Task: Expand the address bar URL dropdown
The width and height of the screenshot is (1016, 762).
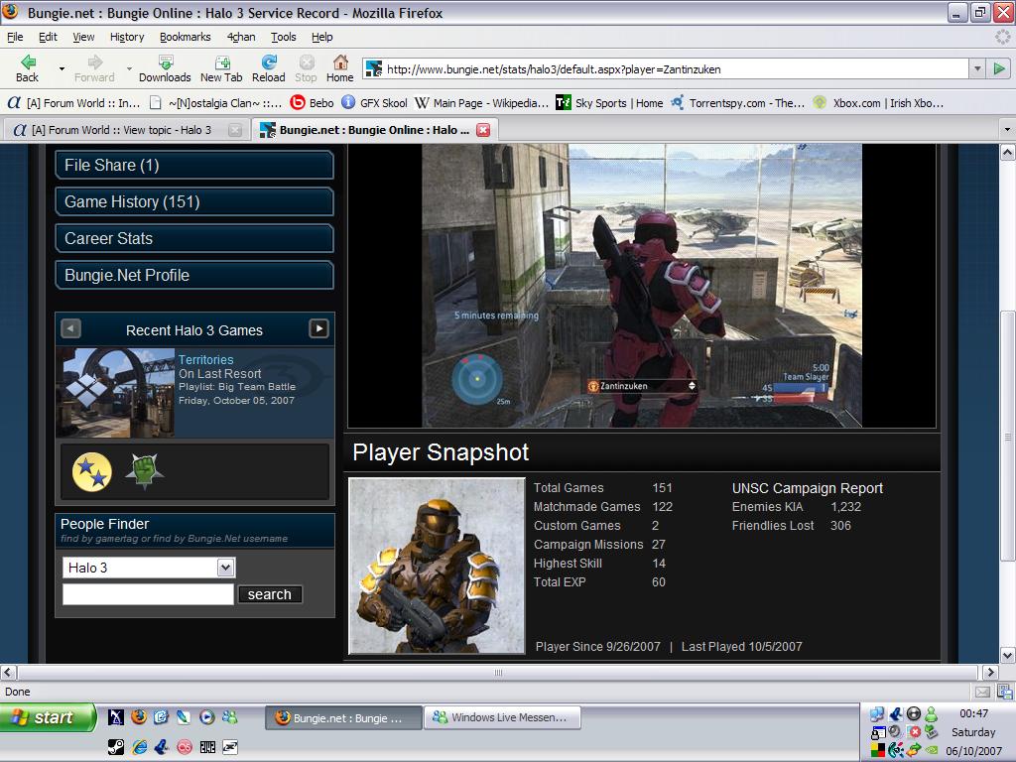Action: pyautogui.click(x=977, y=68)
